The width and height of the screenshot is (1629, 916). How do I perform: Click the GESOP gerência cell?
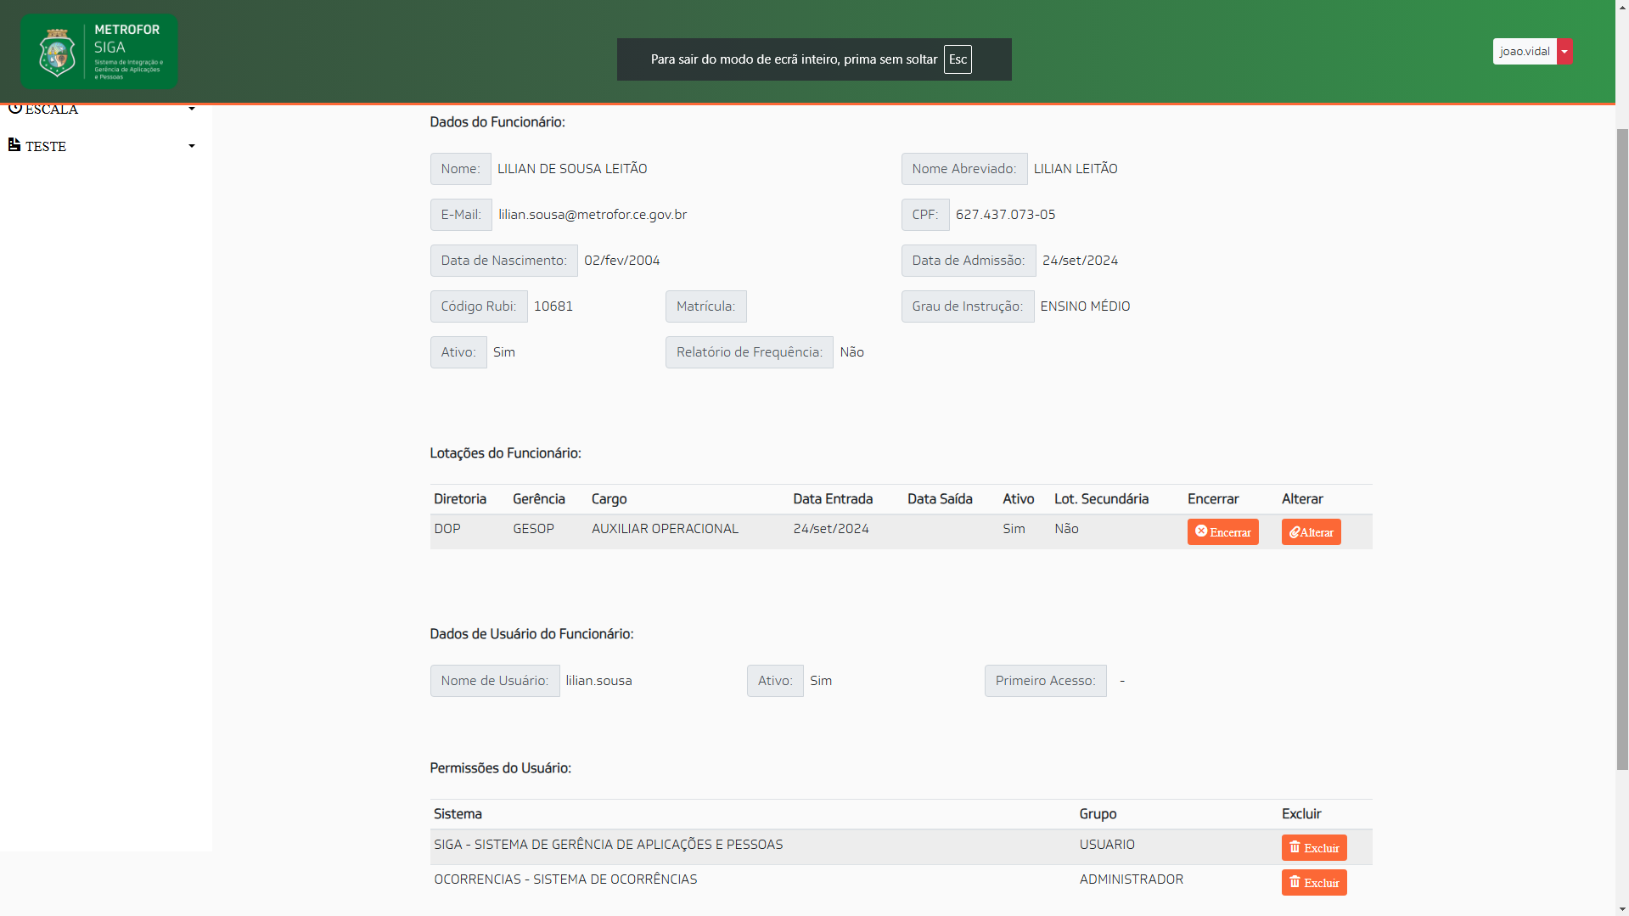click(x=533, y=529)
